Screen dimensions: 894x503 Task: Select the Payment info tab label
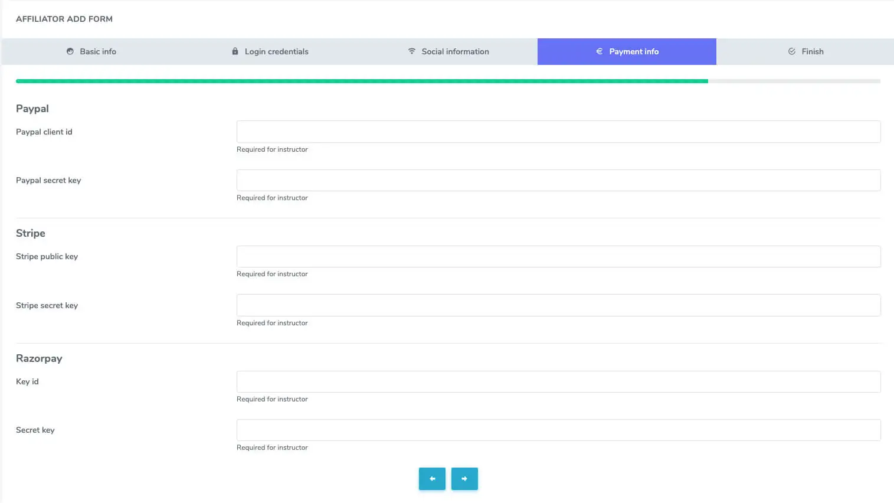634,51
